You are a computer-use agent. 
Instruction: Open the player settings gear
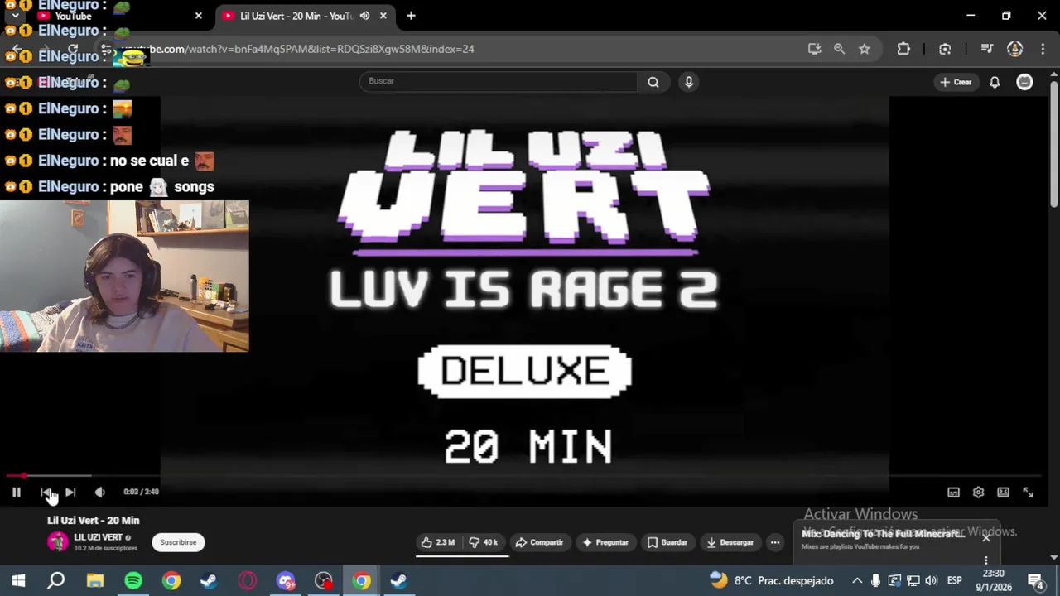(978, 493)
